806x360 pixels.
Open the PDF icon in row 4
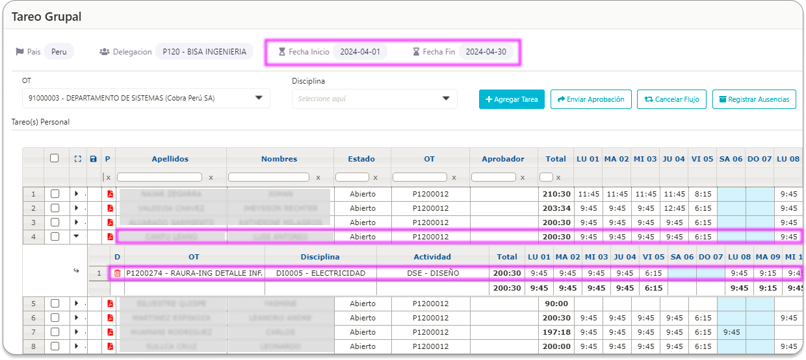coord(110,237)
